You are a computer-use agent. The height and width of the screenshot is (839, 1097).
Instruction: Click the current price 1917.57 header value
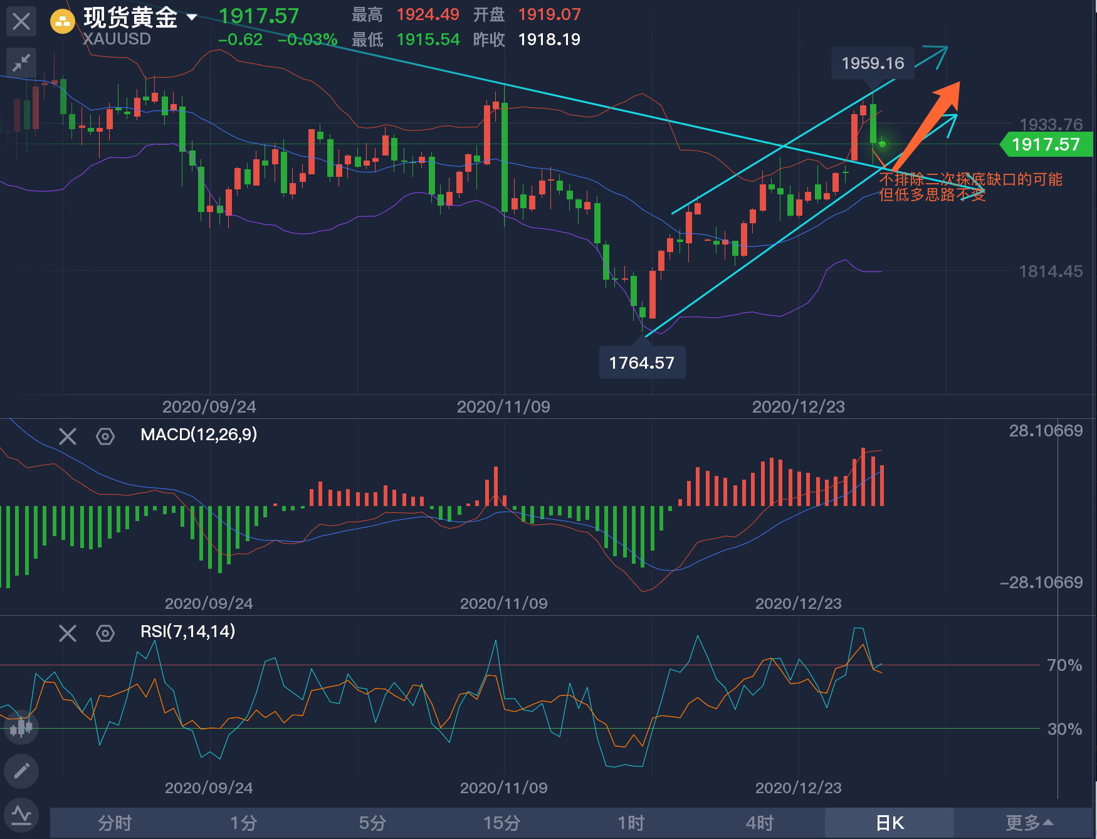pyautogui.click(x=258, y=16)
